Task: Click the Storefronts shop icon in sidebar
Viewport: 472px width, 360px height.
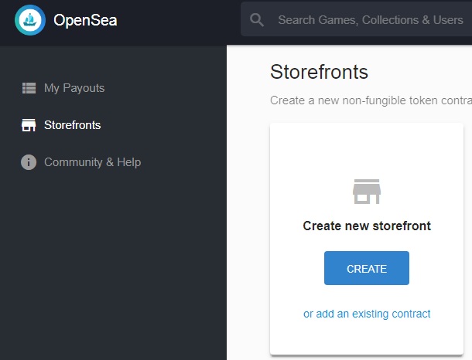Action: pos(29,125)
